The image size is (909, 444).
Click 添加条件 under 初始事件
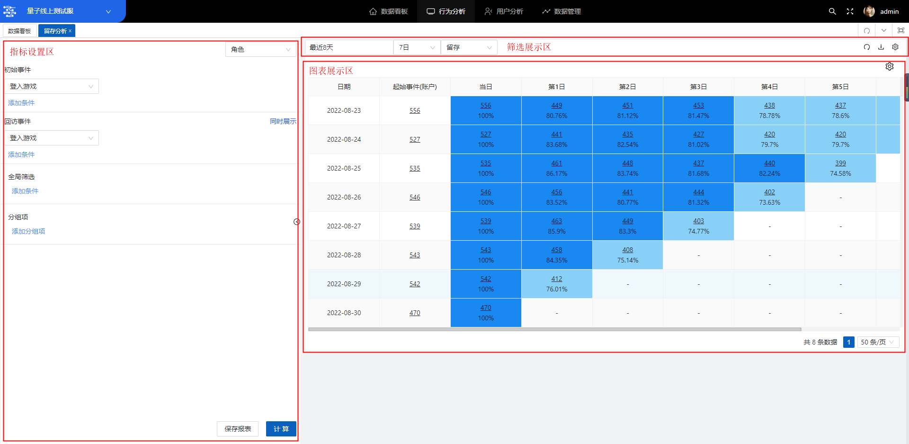[21, 103]
